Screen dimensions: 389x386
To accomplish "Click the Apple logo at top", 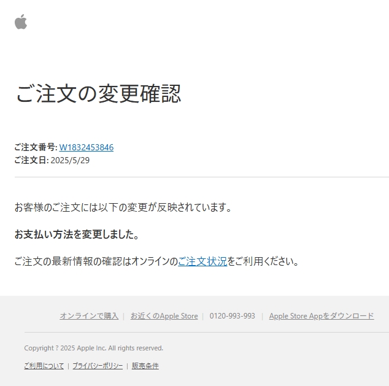I will (x=21, y=22).
